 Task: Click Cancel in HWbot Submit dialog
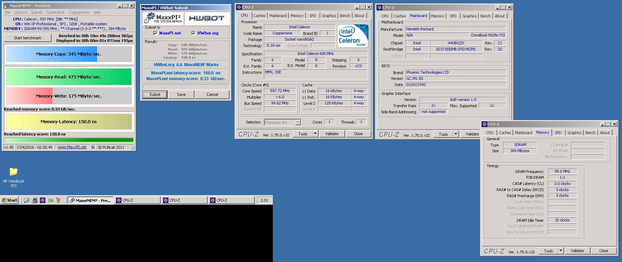coord(212,94)
